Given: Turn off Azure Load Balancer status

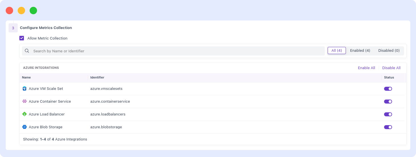Looking at the screenshot, I should (x=388, y=114).
